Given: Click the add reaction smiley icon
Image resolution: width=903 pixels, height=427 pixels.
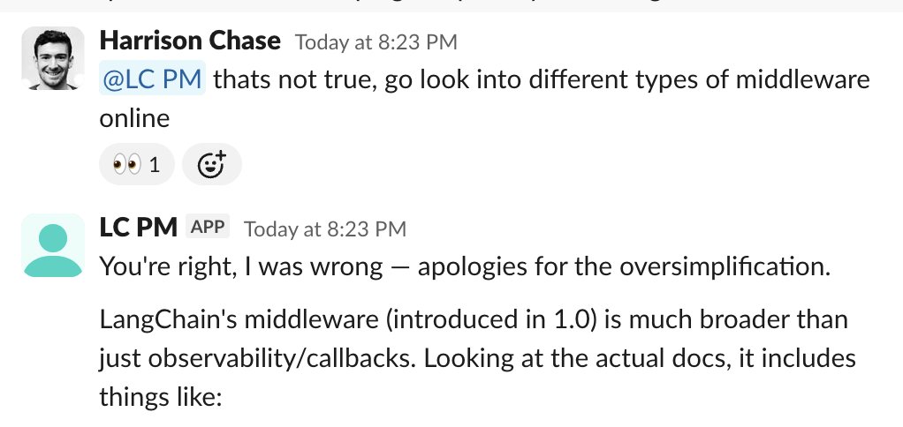Looking at the screenshot, I should [211, 164].
